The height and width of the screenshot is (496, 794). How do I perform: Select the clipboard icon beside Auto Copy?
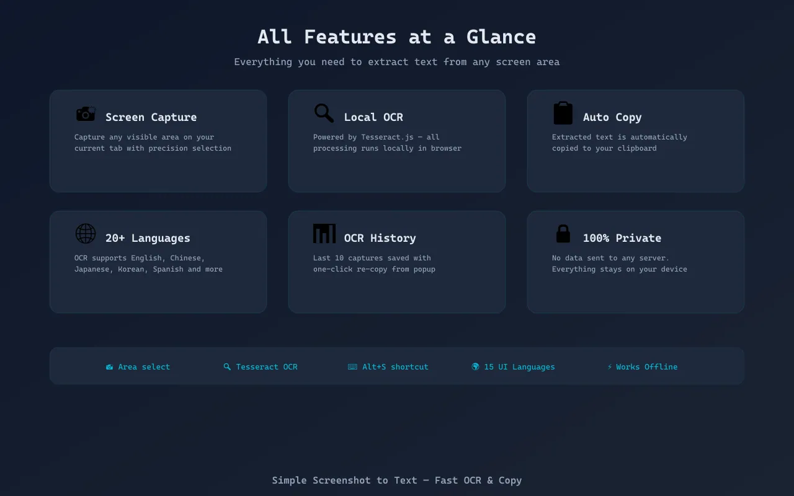563,113
